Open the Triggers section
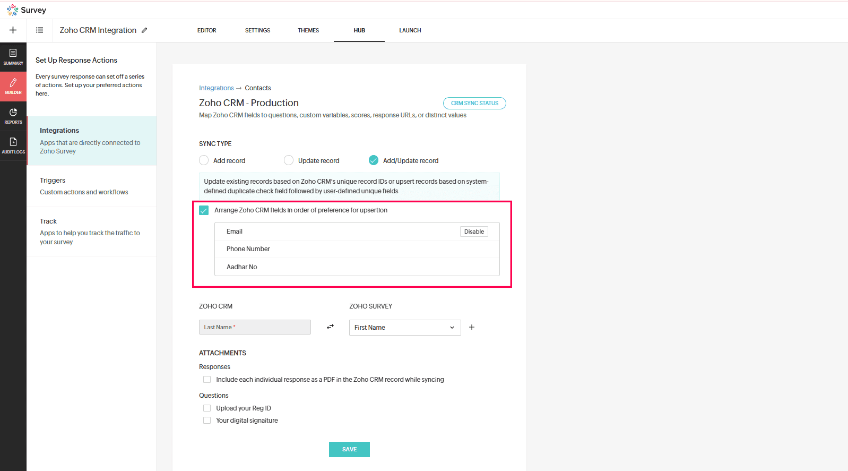Screen dimensions: 848x471 pyautogui.click(x=92, y=186)
